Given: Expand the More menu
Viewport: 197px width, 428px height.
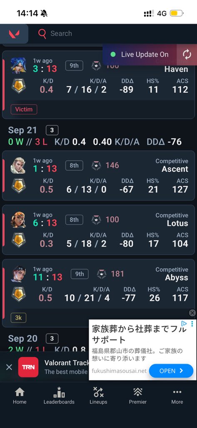Looking at the screenshot, I should pos(177,396).
